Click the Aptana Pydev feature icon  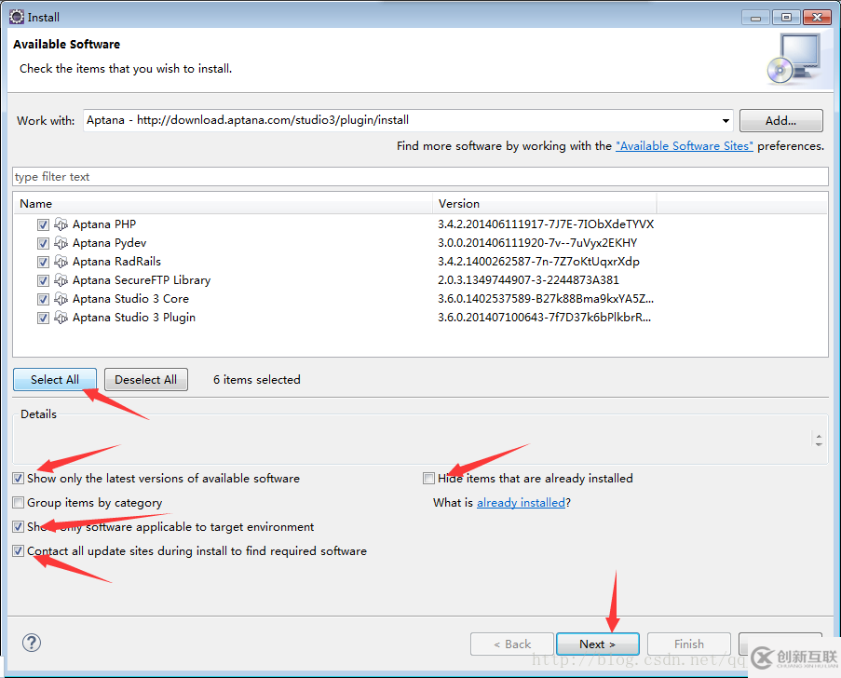tap(61, 243)
